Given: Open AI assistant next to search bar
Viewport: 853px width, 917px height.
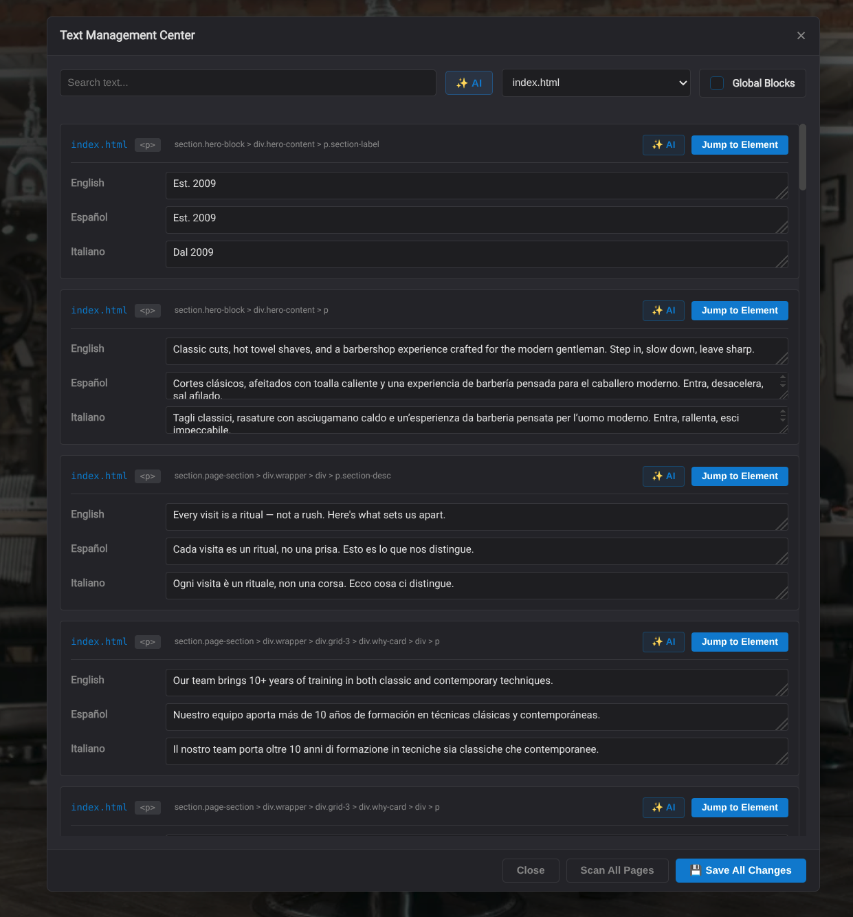Looking at the screenshot, I should point(469,83).
